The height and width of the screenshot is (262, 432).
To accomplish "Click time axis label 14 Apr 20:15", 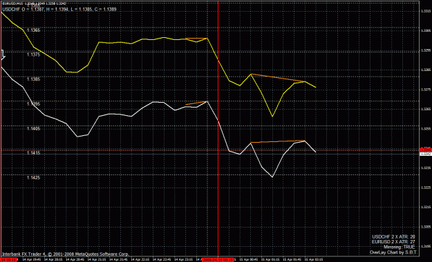I will point(53,259).
